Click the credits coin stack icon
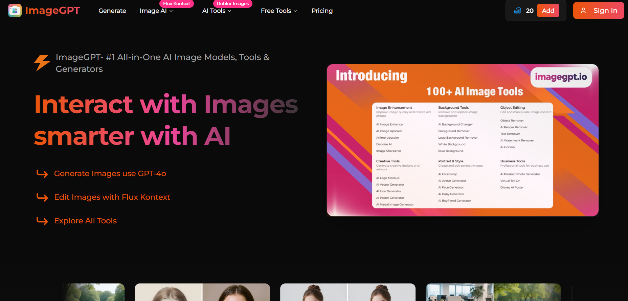This screenshot has height=301, width=628. (518, 11)
